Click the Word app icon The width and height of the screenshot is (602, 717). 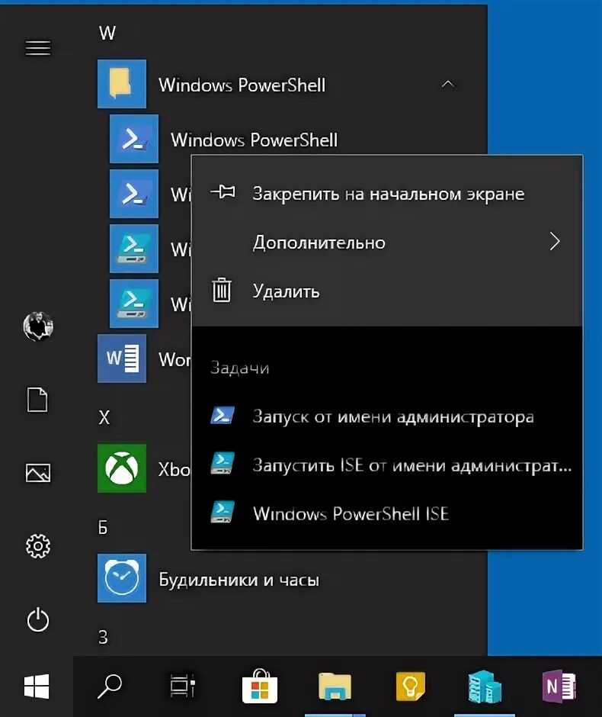point(122,358)
